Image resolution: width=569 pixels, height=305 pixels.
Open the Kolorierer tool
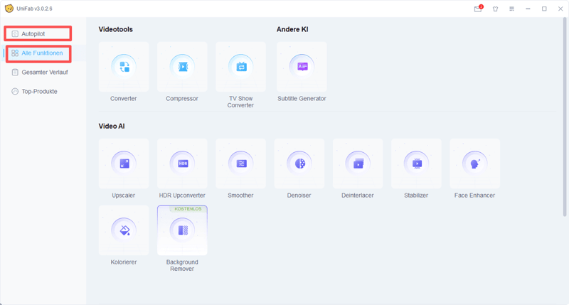(124, 230)
